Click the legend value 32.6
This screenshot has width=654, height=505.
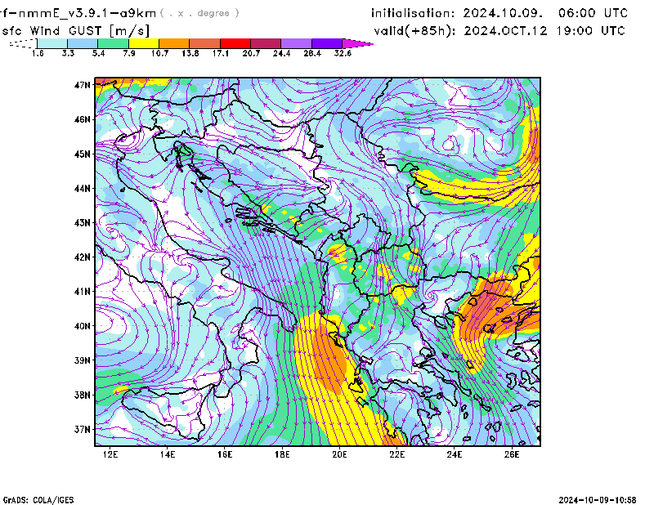343,53
